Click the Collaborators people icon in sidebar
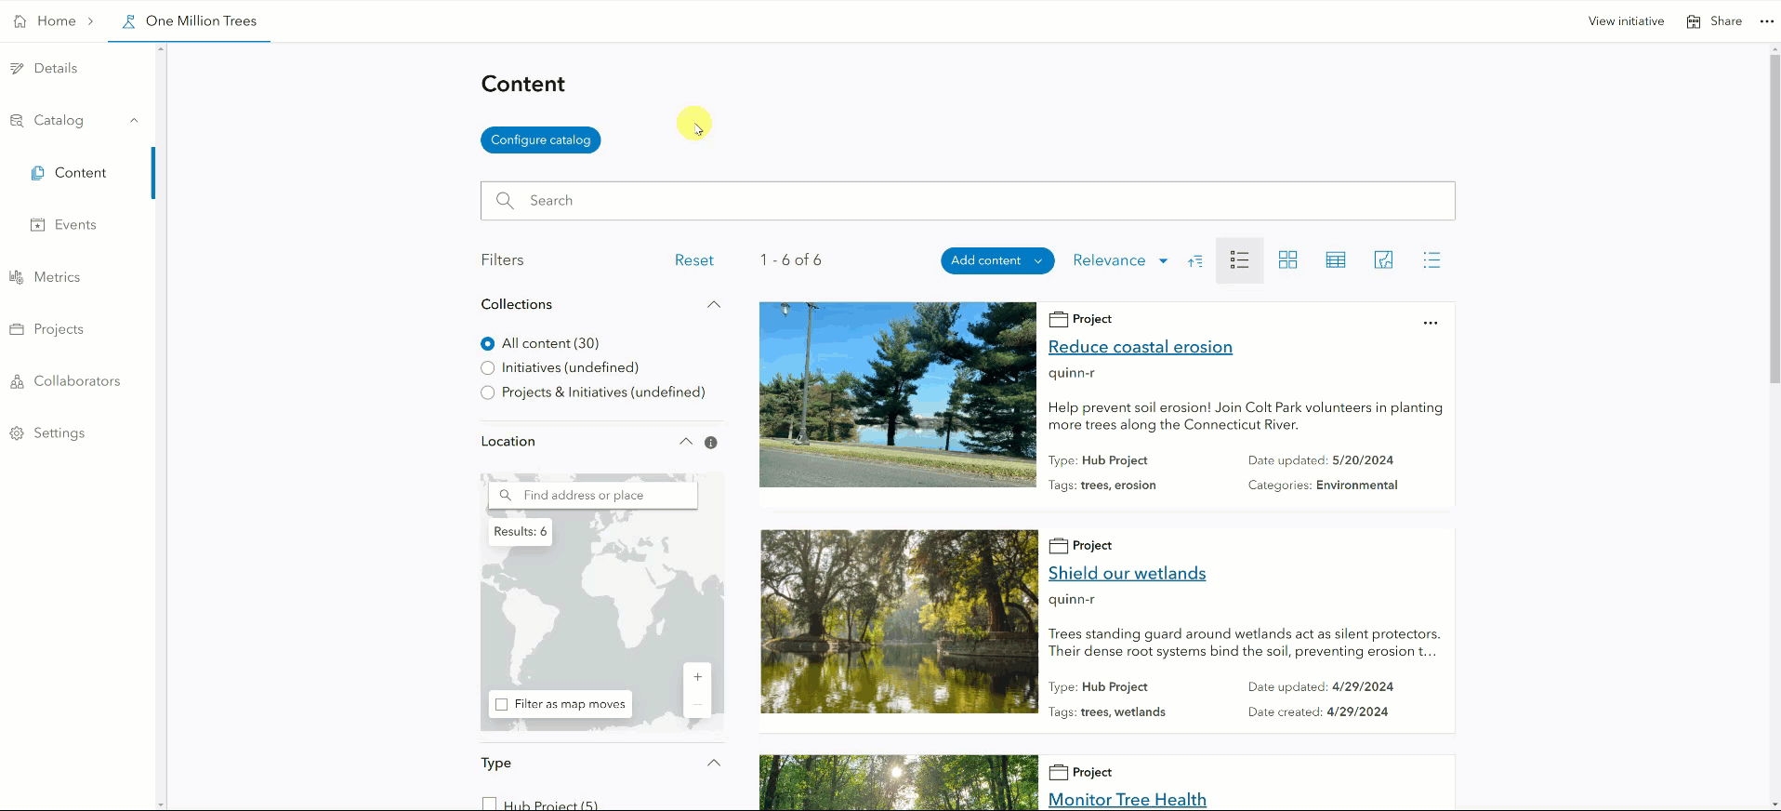The image size is (1781, 811). pyautogui.click(x=17, y=381)
